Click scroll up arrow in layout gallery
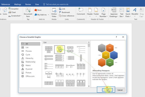 89,42
